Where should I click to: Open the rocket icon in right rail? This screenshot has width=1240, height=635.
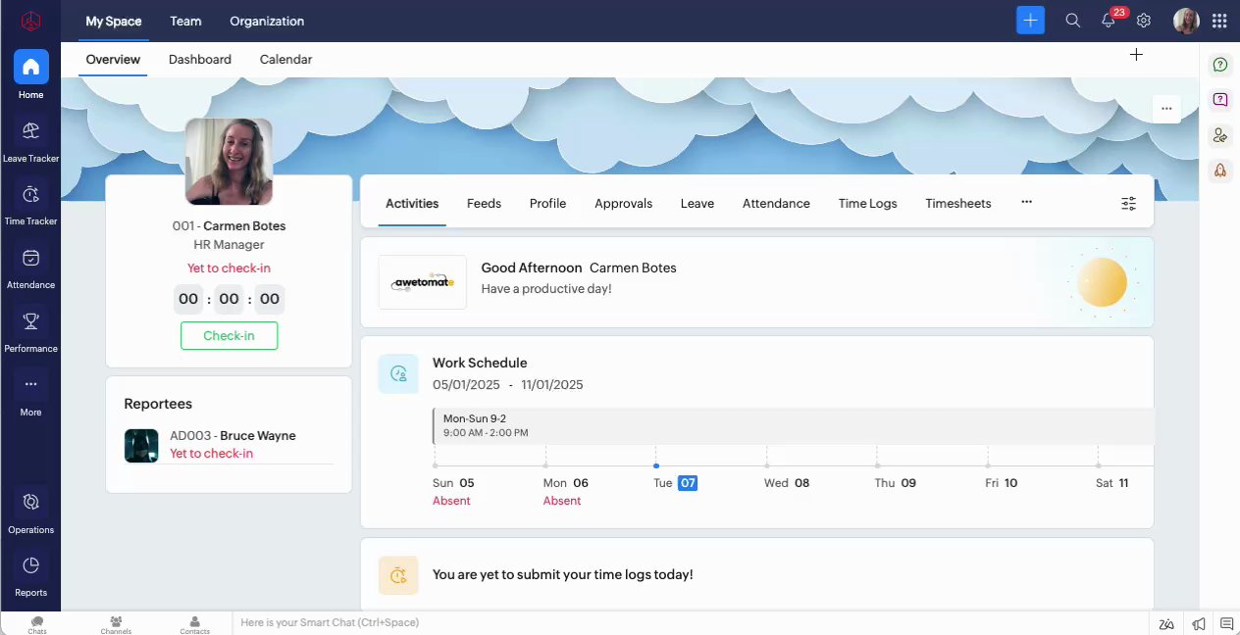(1220, 170)
